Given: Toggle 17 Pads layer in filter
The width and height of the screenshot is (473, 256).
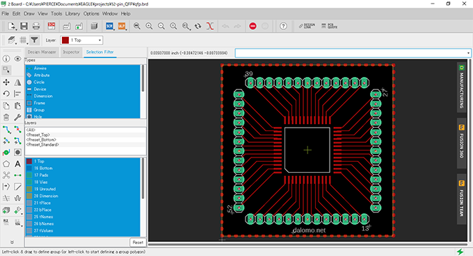Looking at the screenshot, I should click(x=82, y=175).
